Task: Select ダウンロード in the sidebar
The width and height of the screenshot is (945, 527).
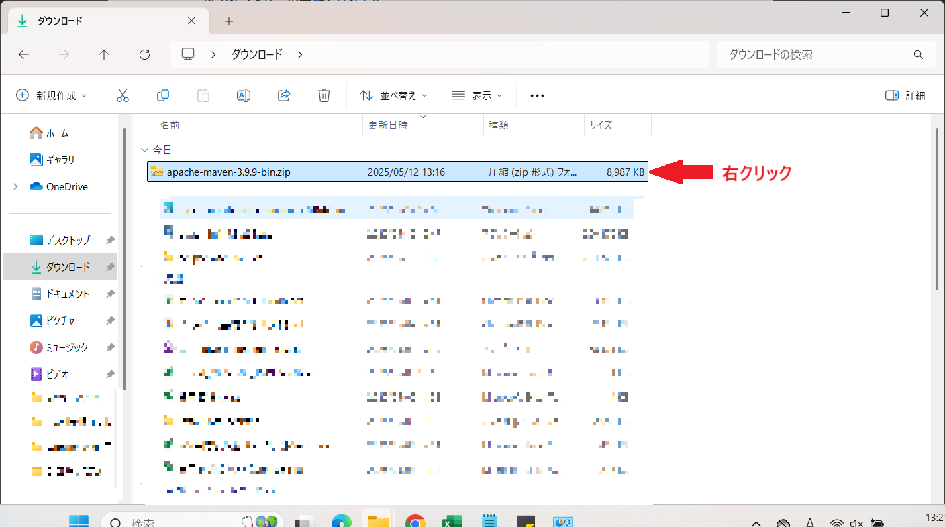Action: tap(60, 267)
